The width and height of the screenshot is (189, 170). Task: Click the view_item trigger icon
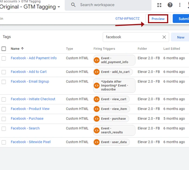[97, 109]
